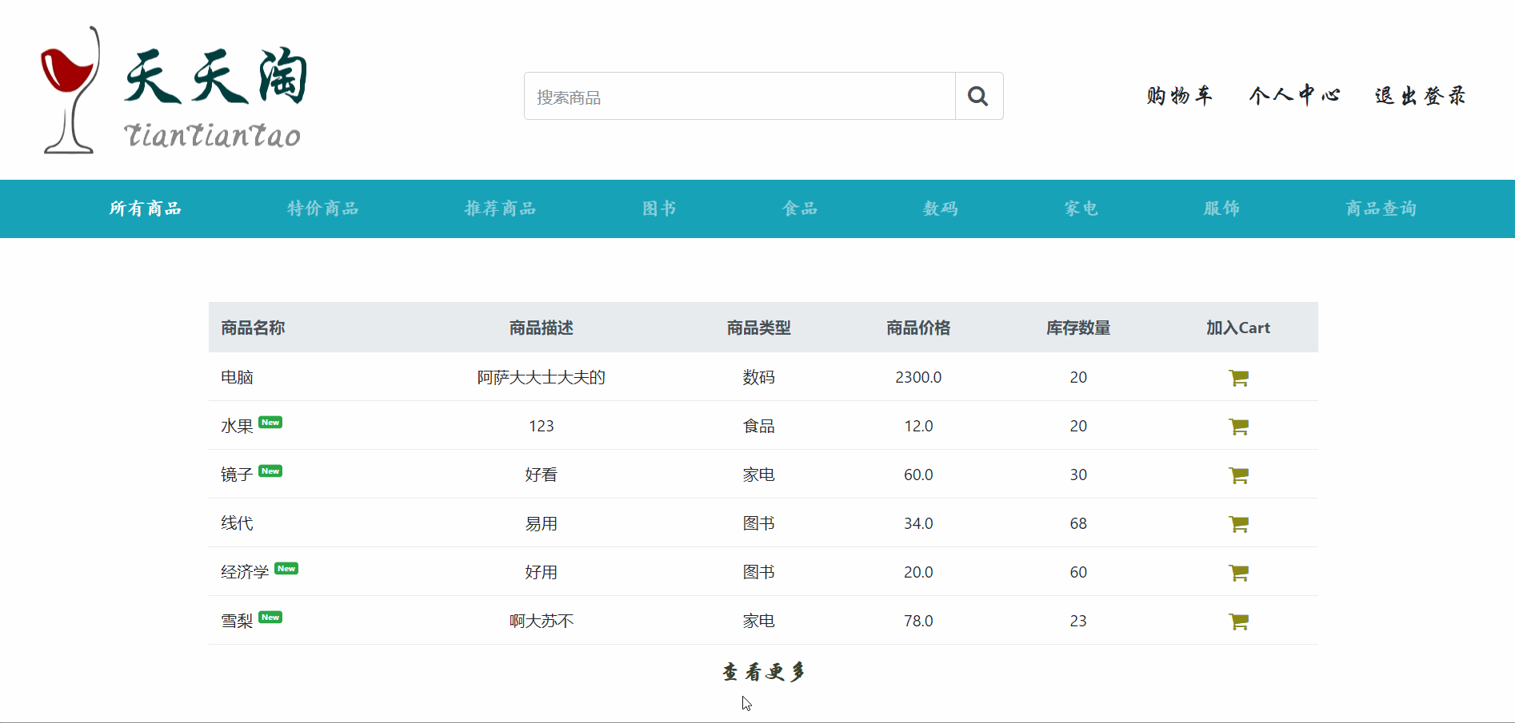Add 电脑 to cart
Screen dimensions: 1515x723
1238,378
